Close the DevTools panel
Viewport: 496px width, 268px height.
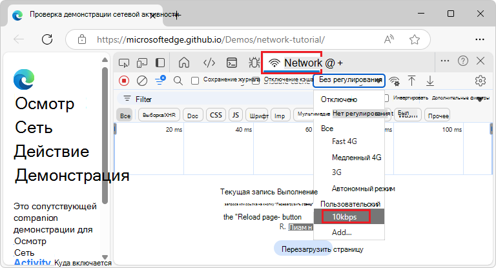coord(480,61)
